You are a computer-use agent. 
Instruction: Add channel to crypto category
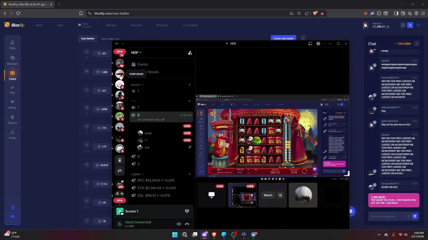pos(190,174)
